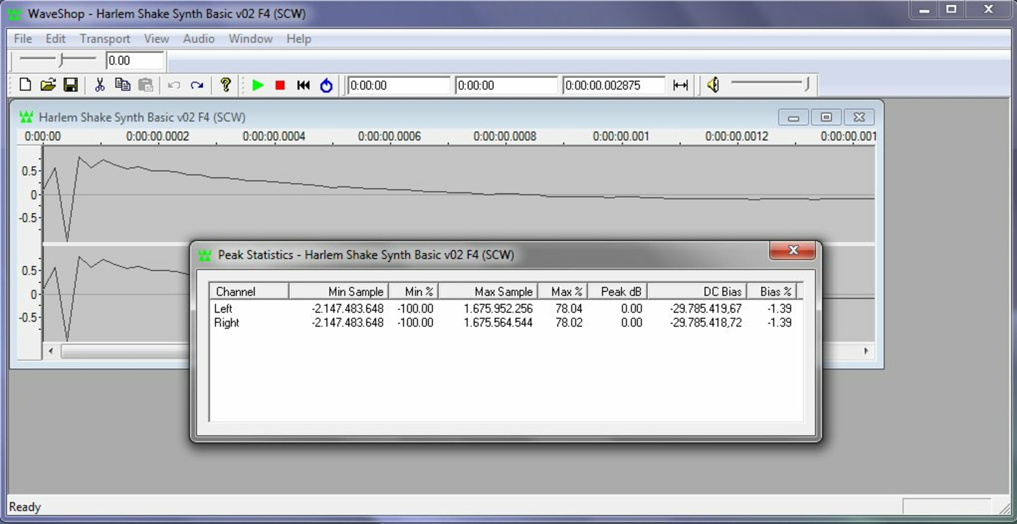
Task: Select the Right channel row
Action: coord(503,323)
